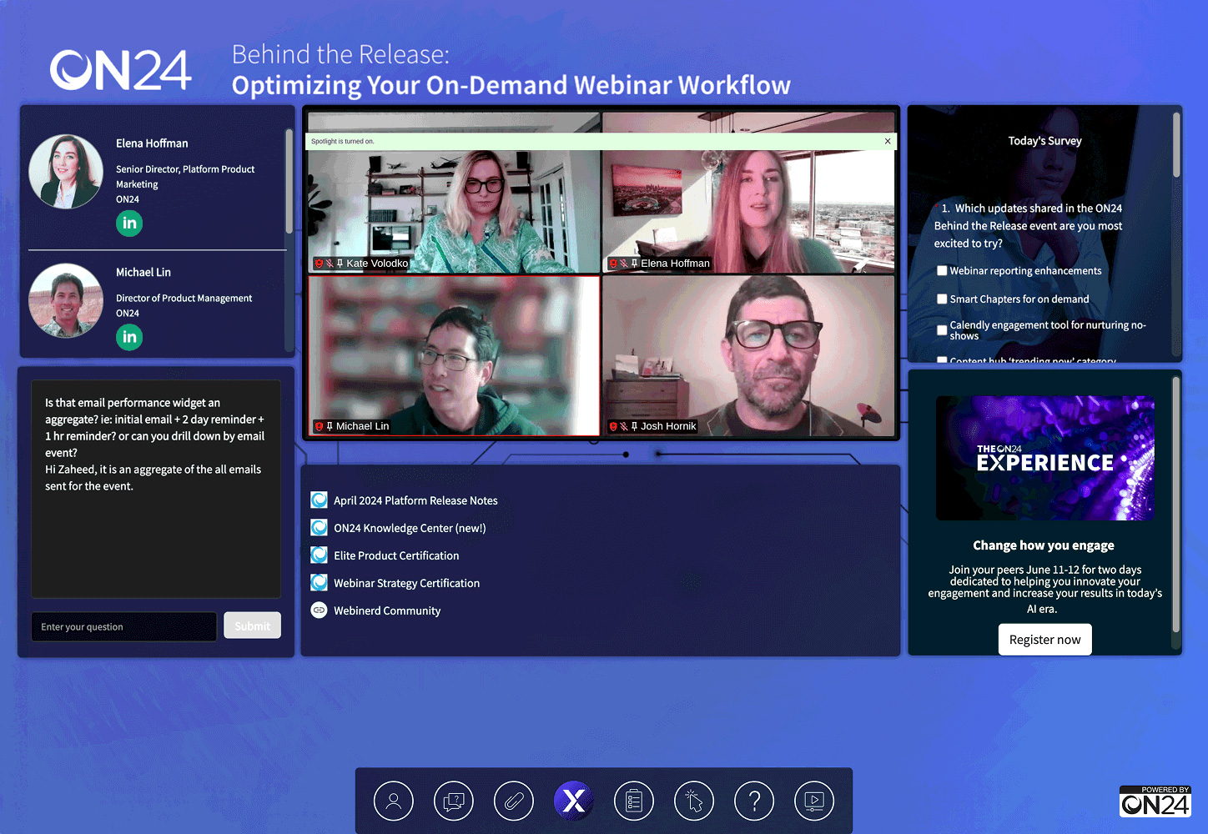
Task: Open Elite Product Certification link
Action: (396, 555)
